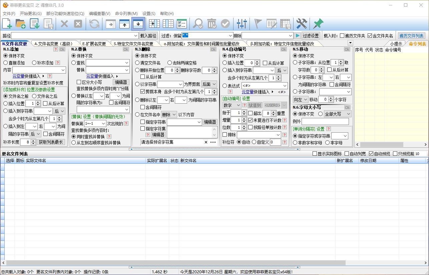Expand the tab list overflow arrow

[350, 43]
